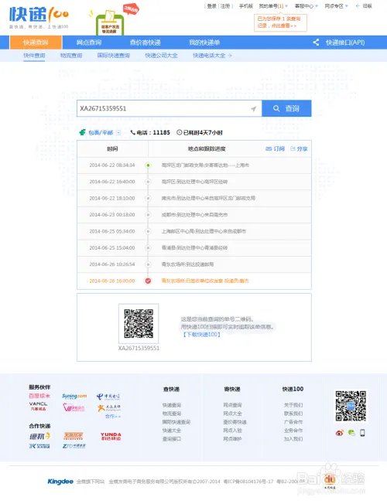
Task: Open the green ballot box promotion banner
Action: 110,23
